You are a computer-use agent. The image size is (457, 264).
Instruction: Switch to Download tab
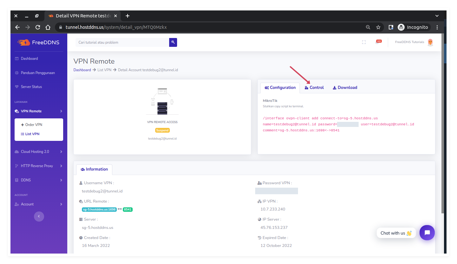345,88
